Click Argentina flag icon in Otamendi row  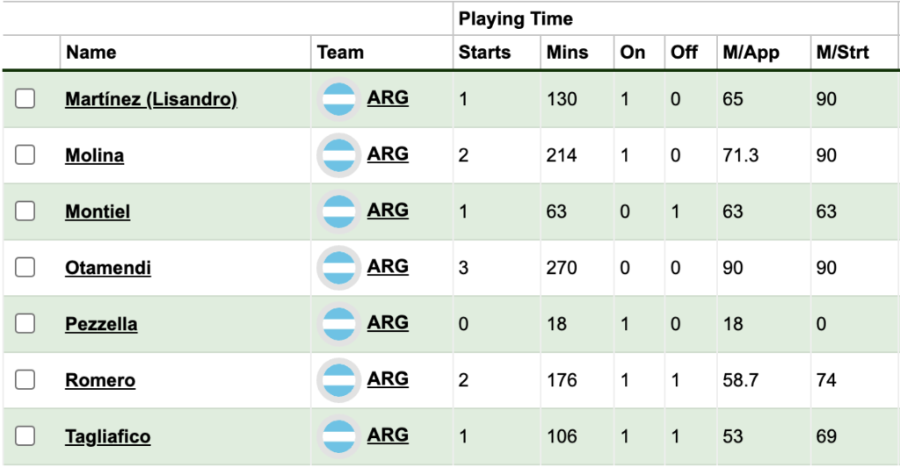339,268
